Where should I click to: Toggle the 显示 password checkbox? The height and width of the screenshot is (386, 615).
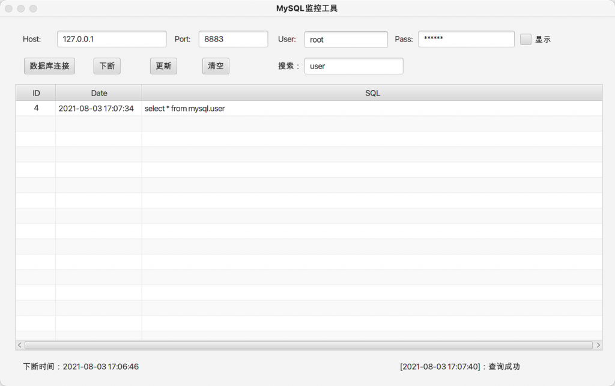526,39
